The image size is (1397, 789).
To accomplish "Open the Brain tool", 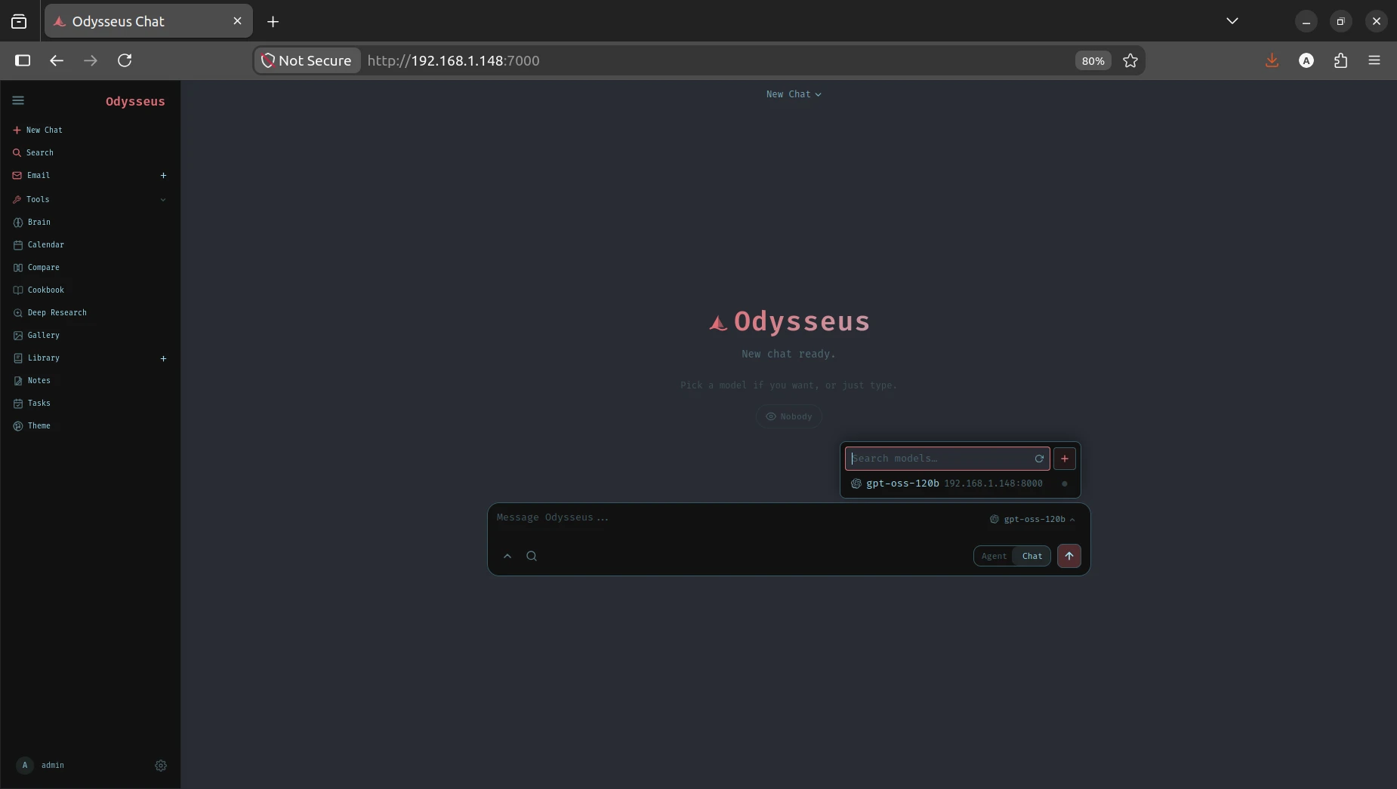I will 32,222.
